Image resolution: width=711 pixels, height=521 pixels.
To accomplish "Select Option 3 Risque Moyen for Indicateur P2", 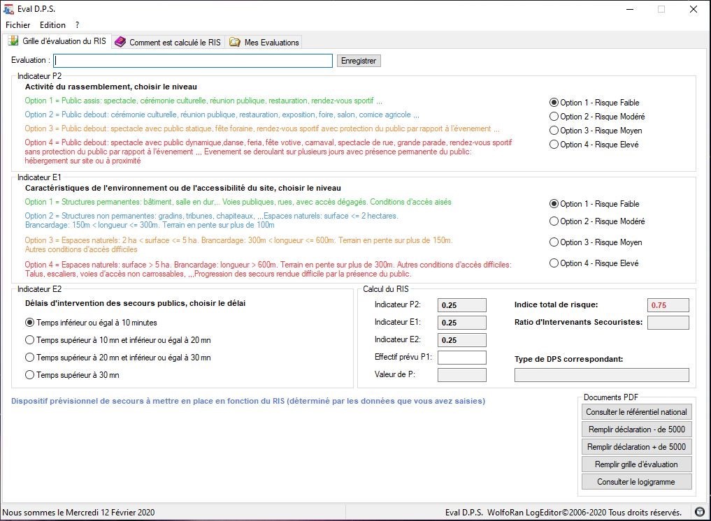I will [554, 131].
